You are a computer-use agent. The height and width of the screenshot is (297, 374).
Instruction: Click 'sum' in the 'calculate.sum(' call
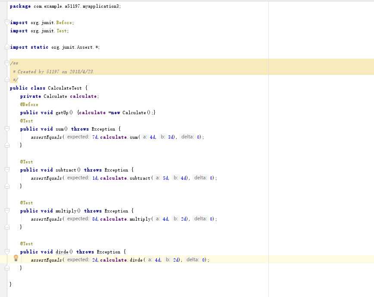click(x=134, y=137)
